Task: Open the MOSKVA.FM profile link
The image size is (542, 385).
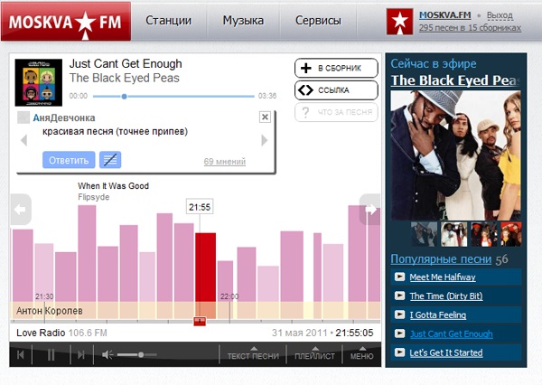Action: click(x=444, y=14)
